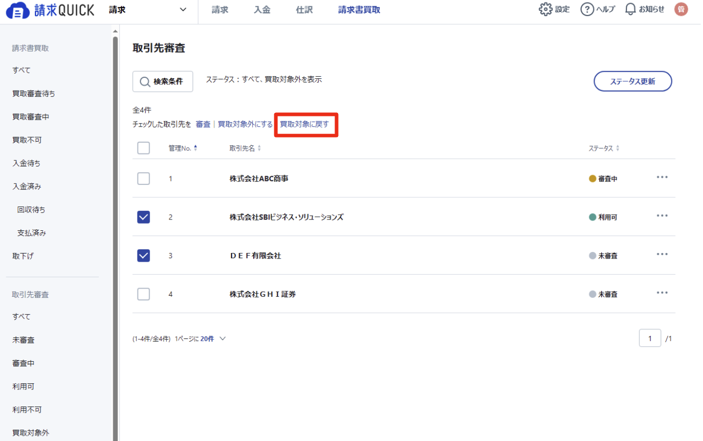The width and height of the screenshot is (703, 441).
Task: Check the box for 株式会社ABC商事
Action: click(x=144, y=179)
